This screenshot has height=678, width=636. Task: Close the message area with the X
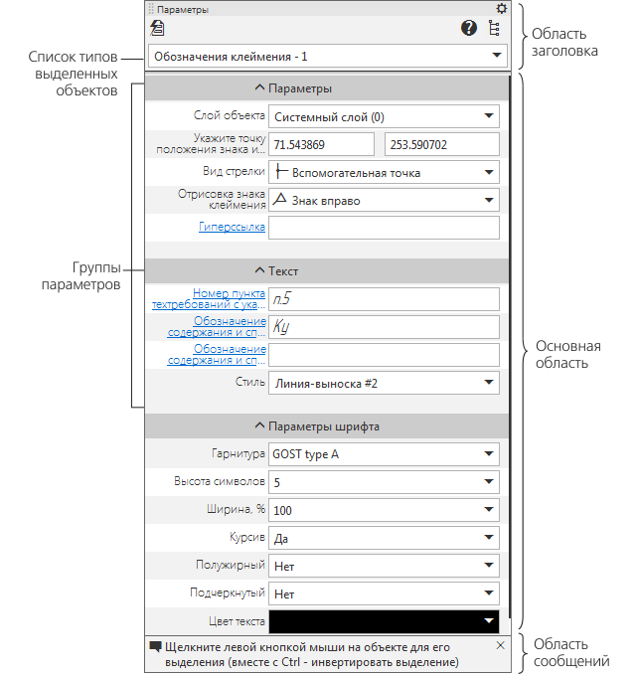(x=500, y=645)
